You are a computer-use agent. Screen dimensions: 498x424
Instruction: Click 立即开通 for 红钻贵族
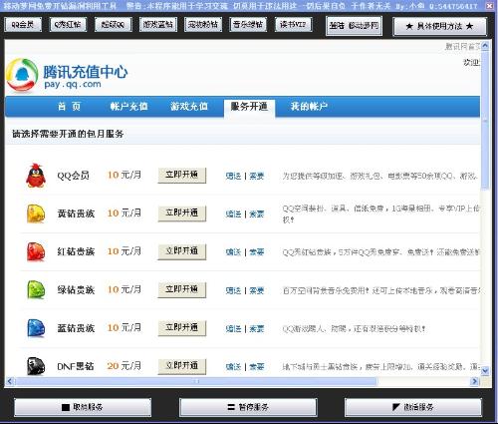click(182, 251)
